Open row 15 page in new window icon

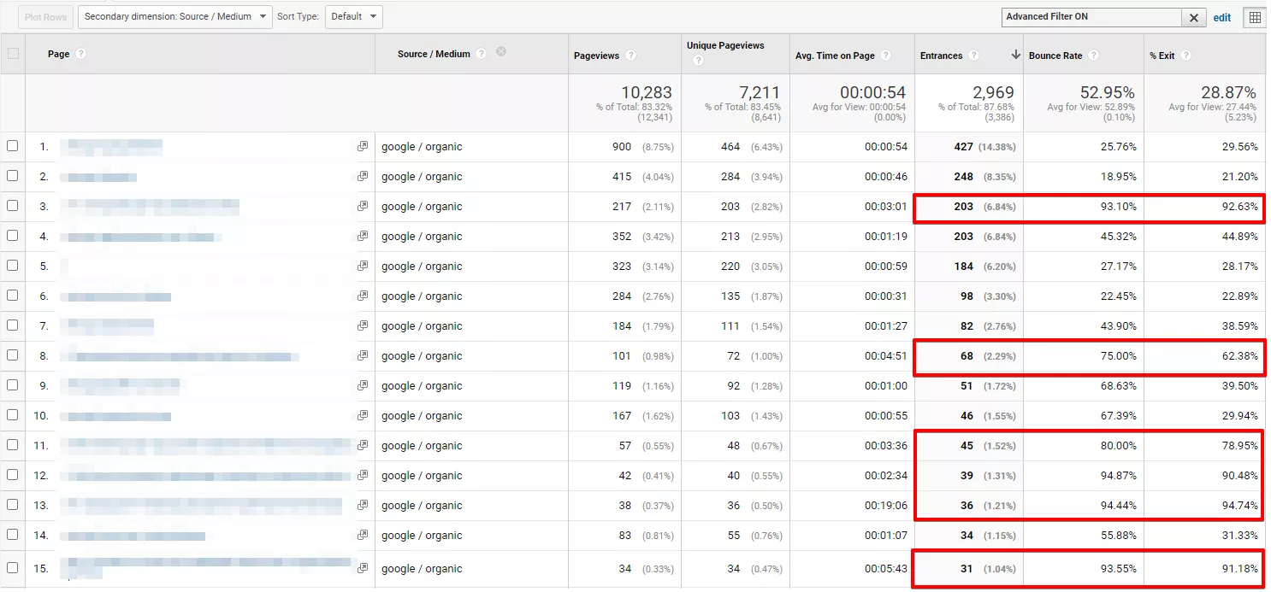coord(363,568)
